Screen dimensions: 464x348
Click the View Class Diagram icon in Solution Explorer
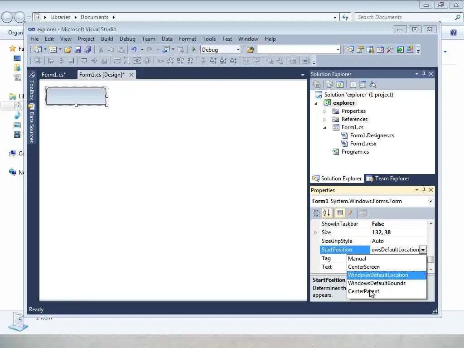point(373,85)
